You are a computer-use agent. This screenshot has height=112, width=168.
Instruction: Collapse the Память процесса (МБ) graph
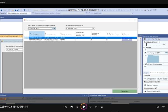(x=144, y=53)
